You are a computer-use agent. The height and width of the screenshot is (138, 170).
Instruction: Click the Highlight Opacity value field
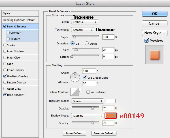108,108
